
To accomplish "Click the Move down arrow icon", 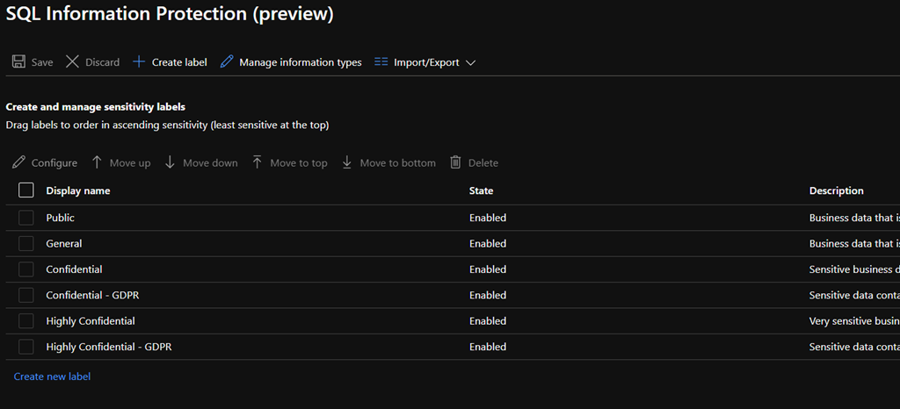I will pyautogui.click(x=171, y=162).
